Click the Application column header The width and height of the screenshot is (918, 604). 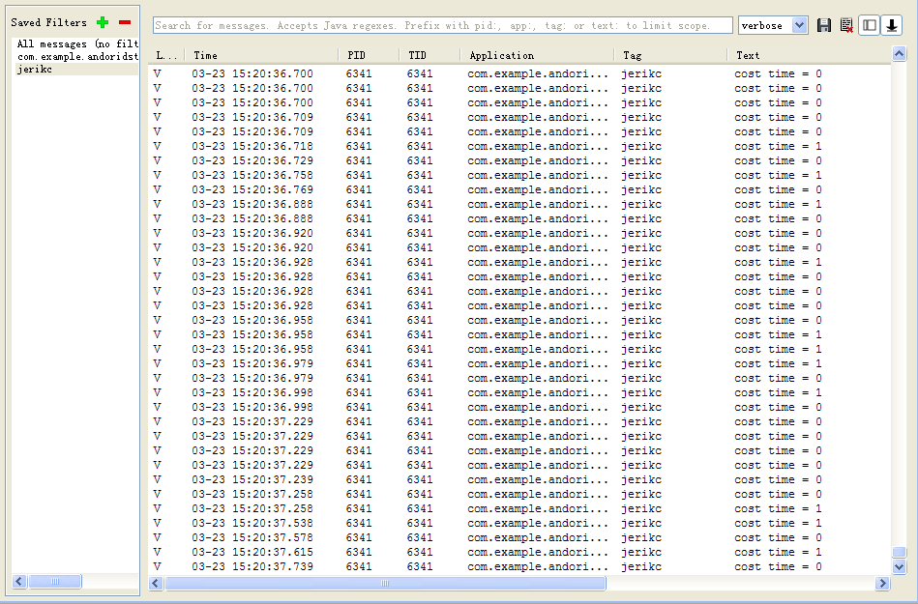coord(538,55)
